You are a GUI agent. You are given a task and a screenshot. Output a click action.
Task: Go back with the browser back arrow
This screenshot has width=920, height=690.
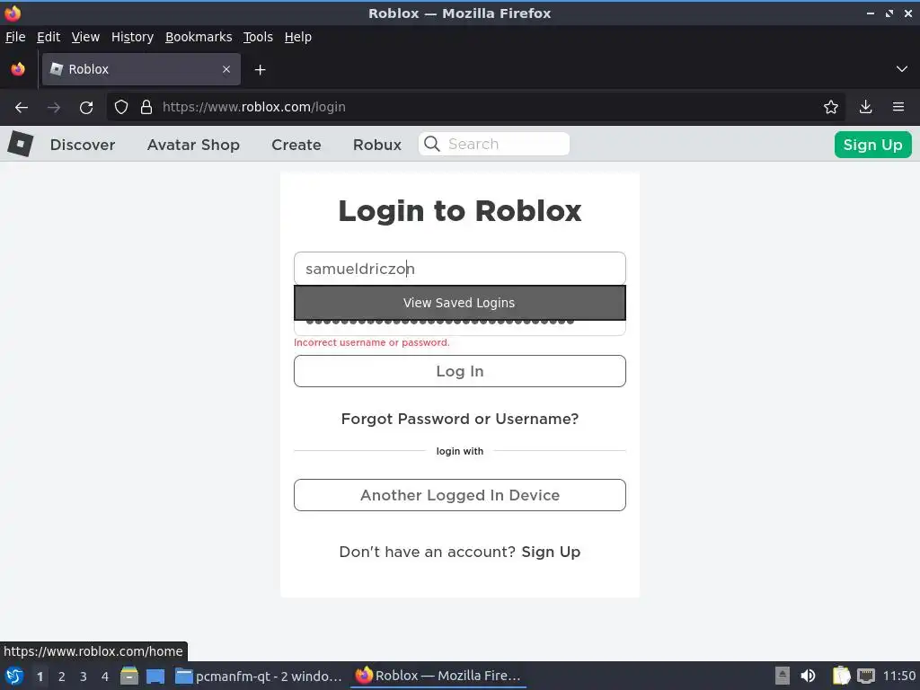[22, 108]
